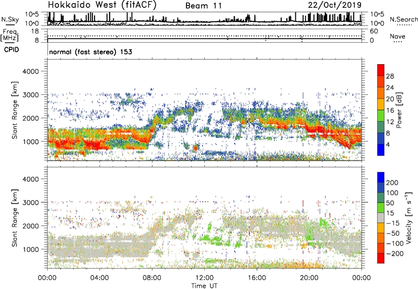Click the '200' velocity scale value
Viewport: 418px width, 289px height.
pos(392,183)
